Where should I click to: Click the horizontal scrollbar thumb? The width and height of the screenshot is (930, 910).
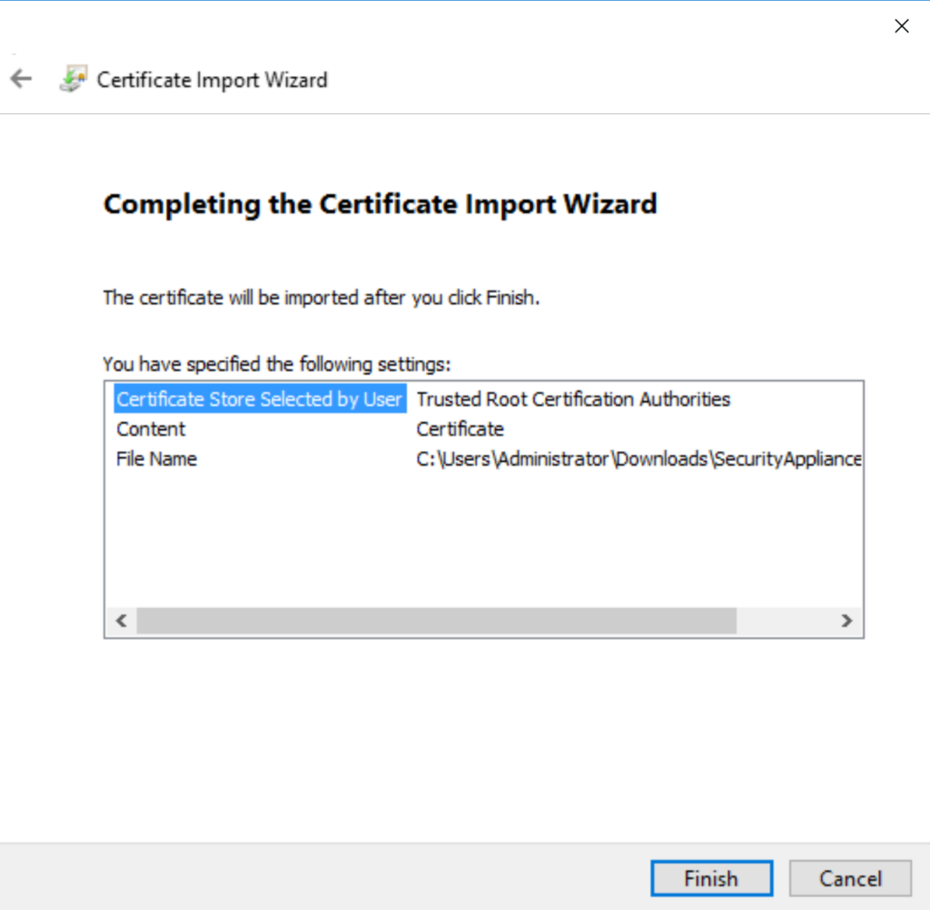(437, 621)
